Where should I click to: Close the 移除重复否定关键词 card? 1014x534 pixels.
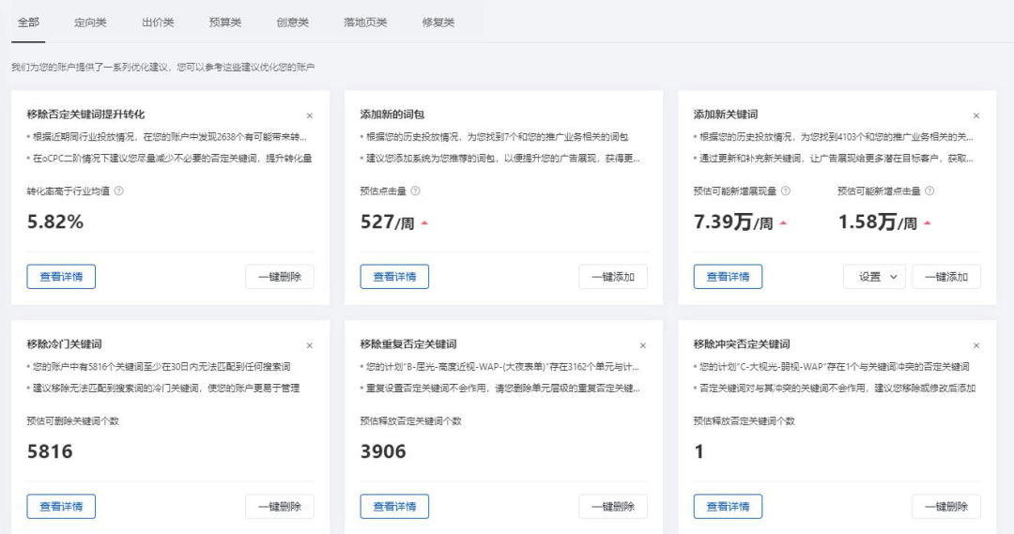click(643, 345)
